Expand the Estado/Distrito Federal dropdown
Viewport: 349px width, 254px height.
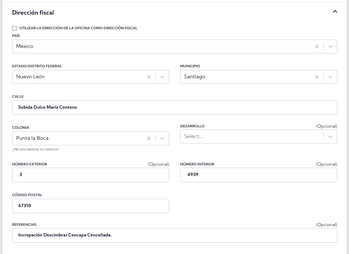click(x=162, y=77)
